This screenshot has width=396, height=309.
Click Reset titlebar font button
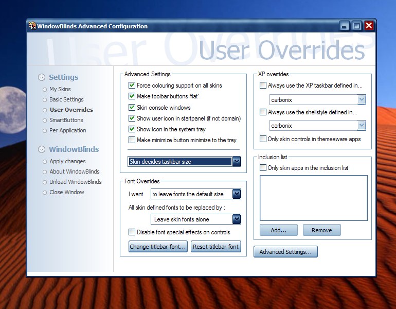tap(215, 247)
